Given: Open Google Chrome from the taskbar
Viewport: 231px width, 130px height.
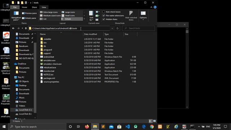Looking at the screenshot, I should pos(152,127).
